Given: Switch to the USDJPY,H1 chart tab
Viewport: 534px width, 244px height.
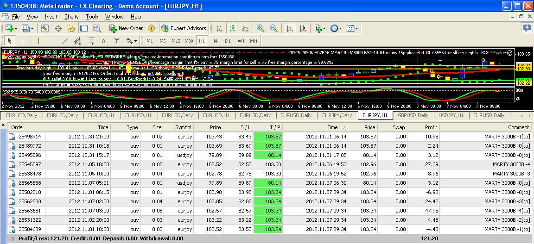Looking at the screenshot, I should coord(451,115).
